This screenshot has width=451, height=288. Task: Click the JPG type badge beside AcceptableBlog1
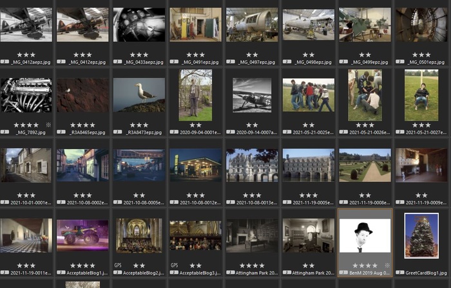click(62, 273)
